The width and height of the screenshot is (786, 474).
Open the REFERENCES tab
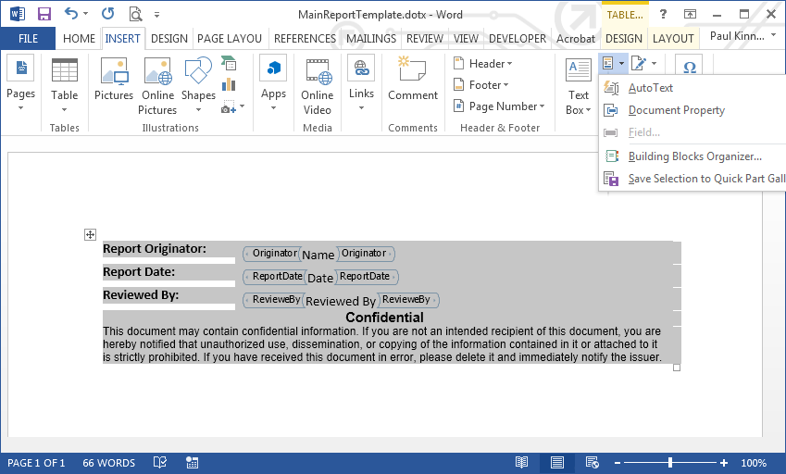point(305,39)
